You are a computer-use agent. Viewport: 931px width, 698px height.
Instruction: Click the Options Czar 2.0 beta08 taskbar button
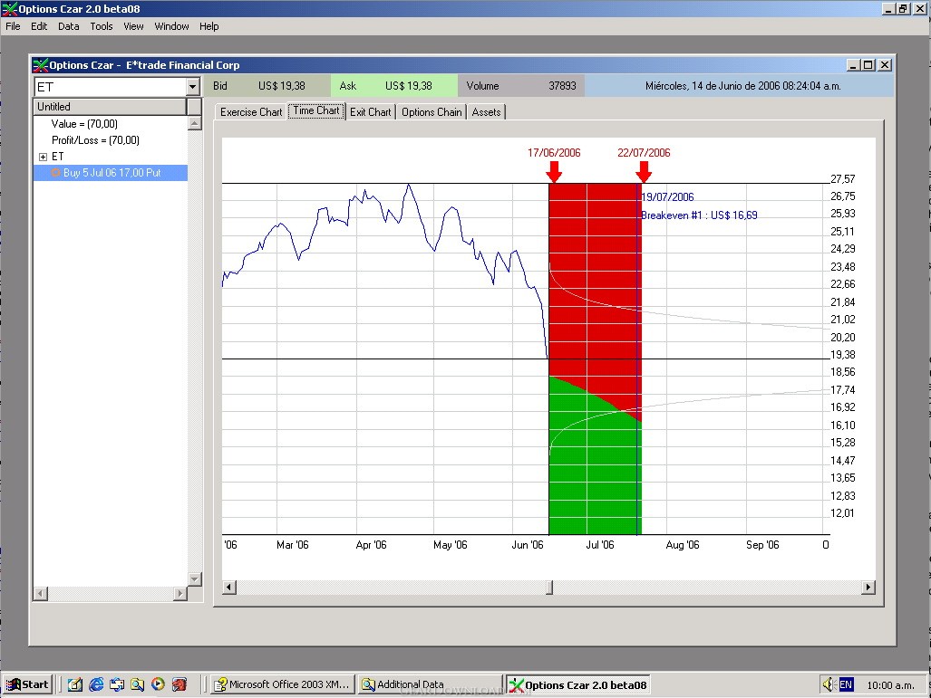[577, 684]
